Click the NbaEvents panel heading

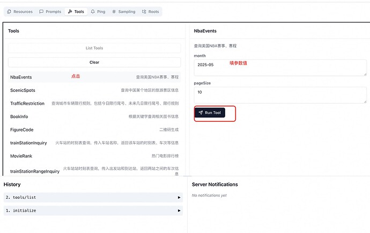(x=205, y=31)
